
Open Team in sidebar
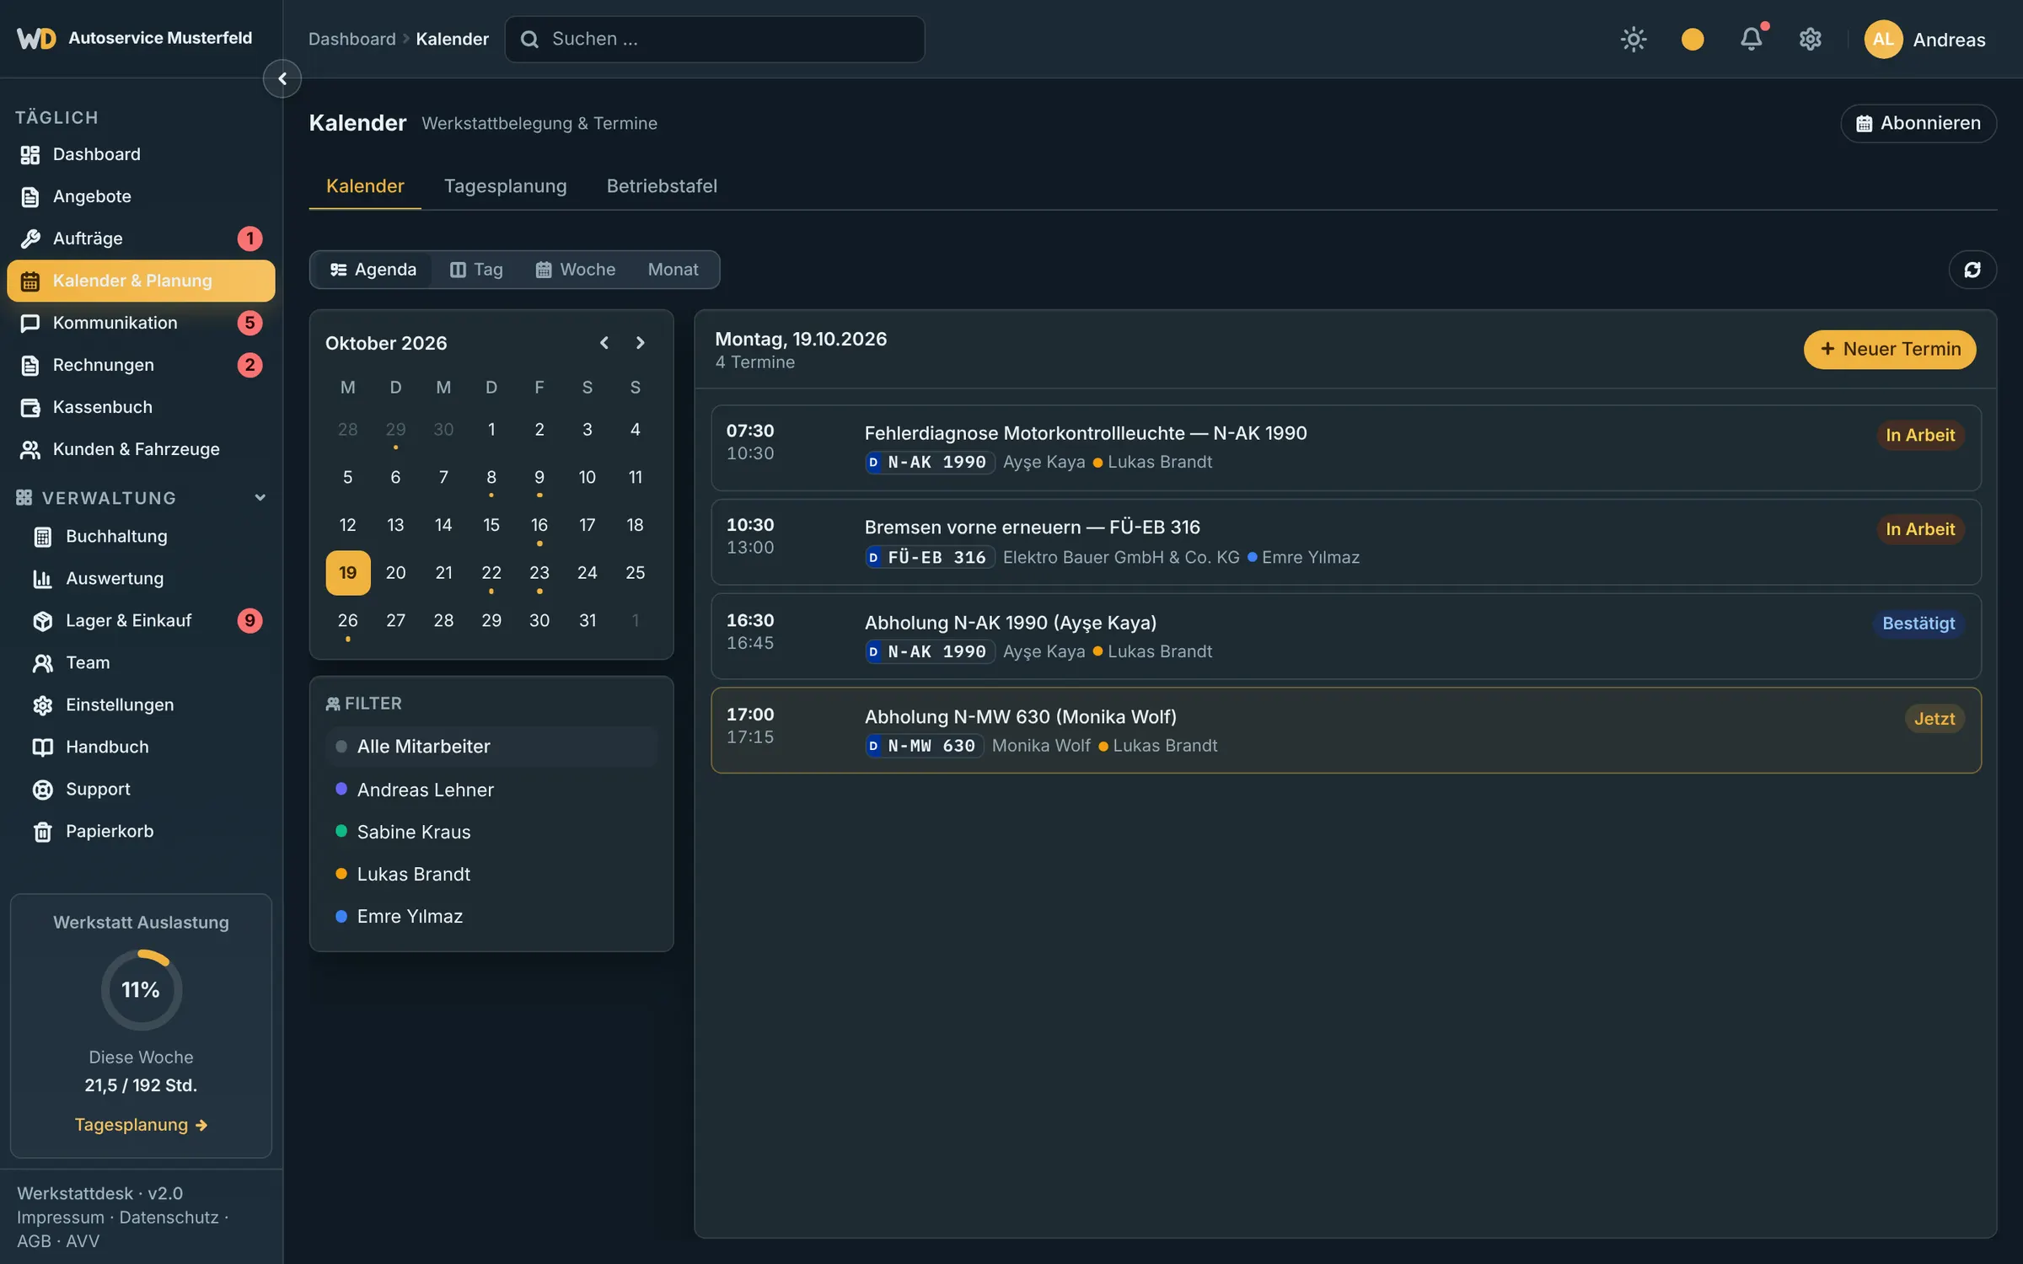point(148,662)
